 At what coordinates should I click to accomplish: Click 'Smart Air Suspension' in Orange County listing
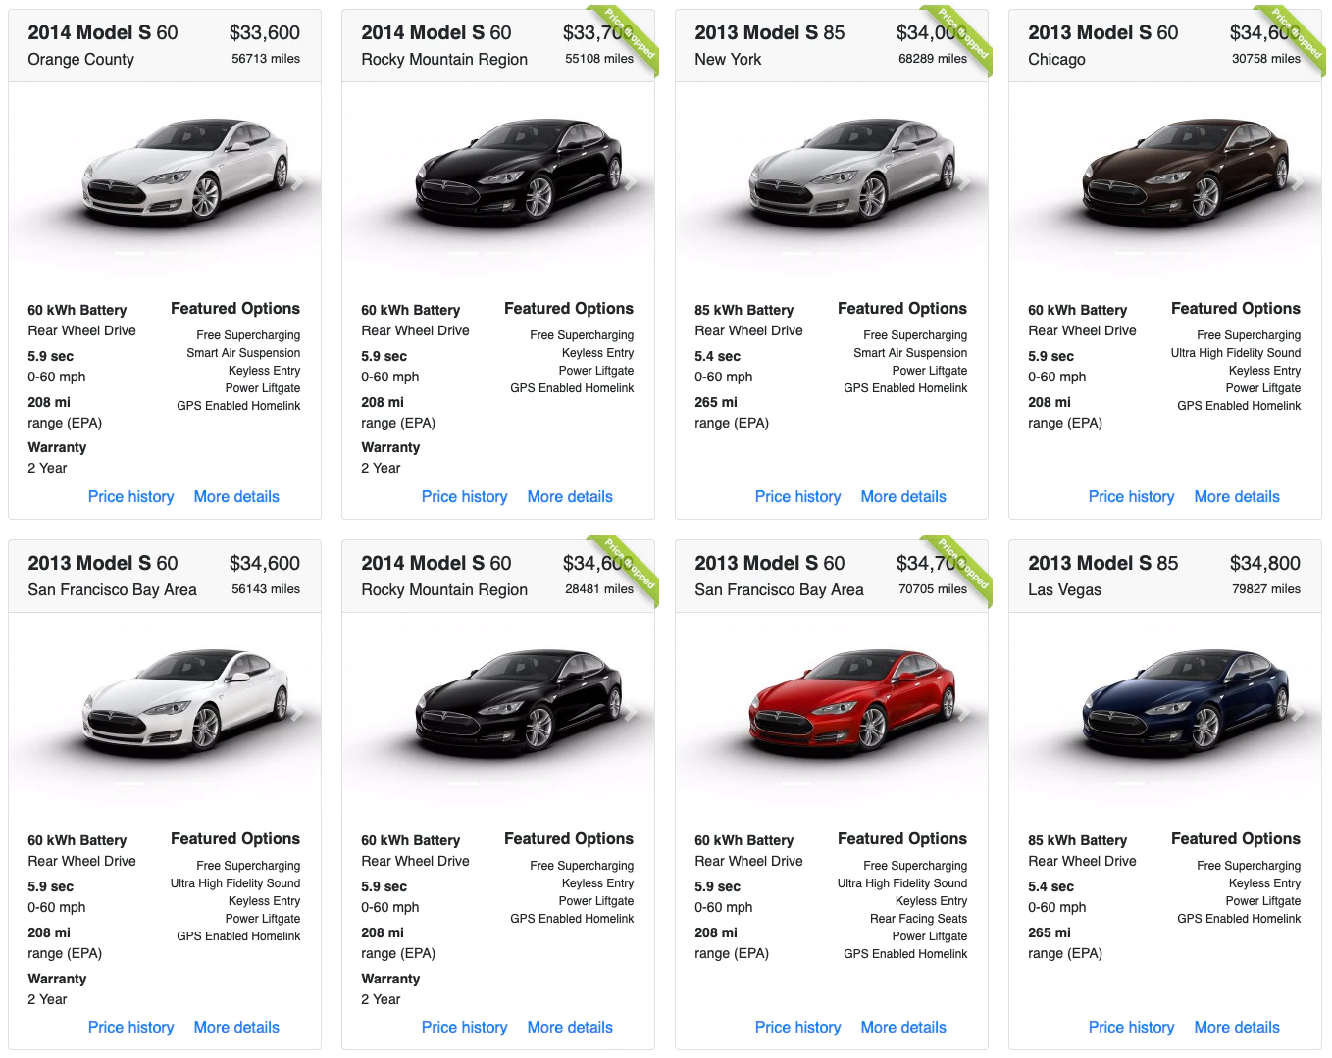(x=243, y=353)
